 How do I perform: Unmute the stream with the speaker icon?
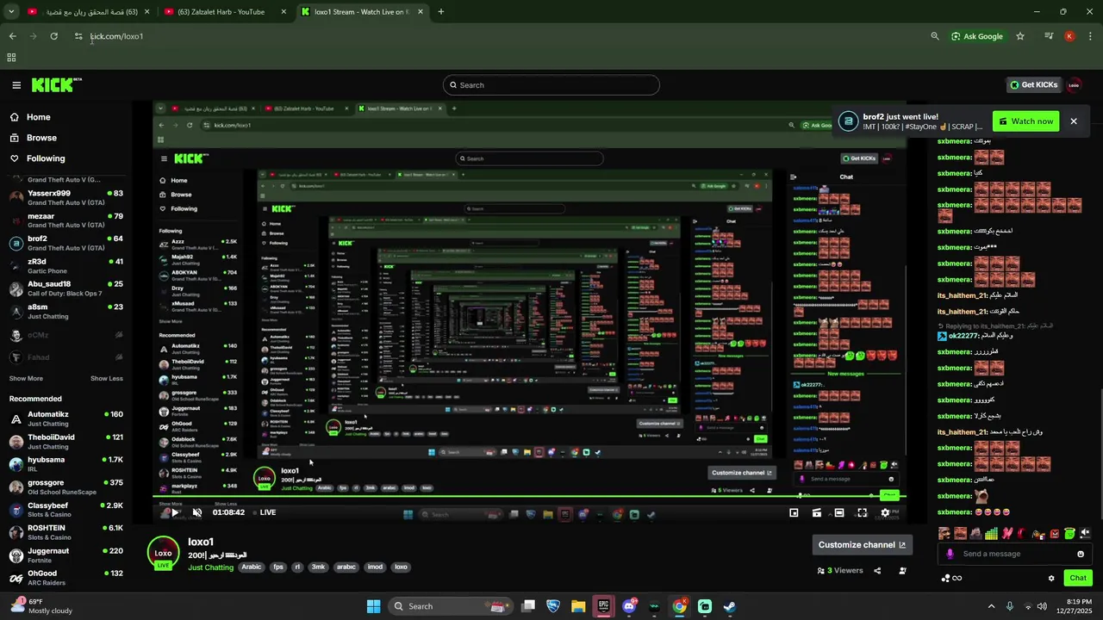pos(197,512)
